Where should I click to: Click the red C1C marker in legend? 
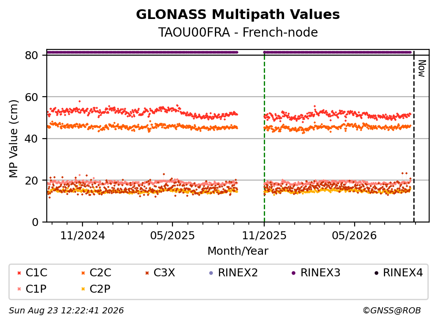[x=19, y=273]
